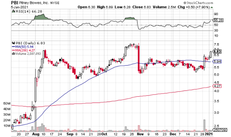Click the 50M volume axis label
The image size is (231, 137).
tap(7, 104)
